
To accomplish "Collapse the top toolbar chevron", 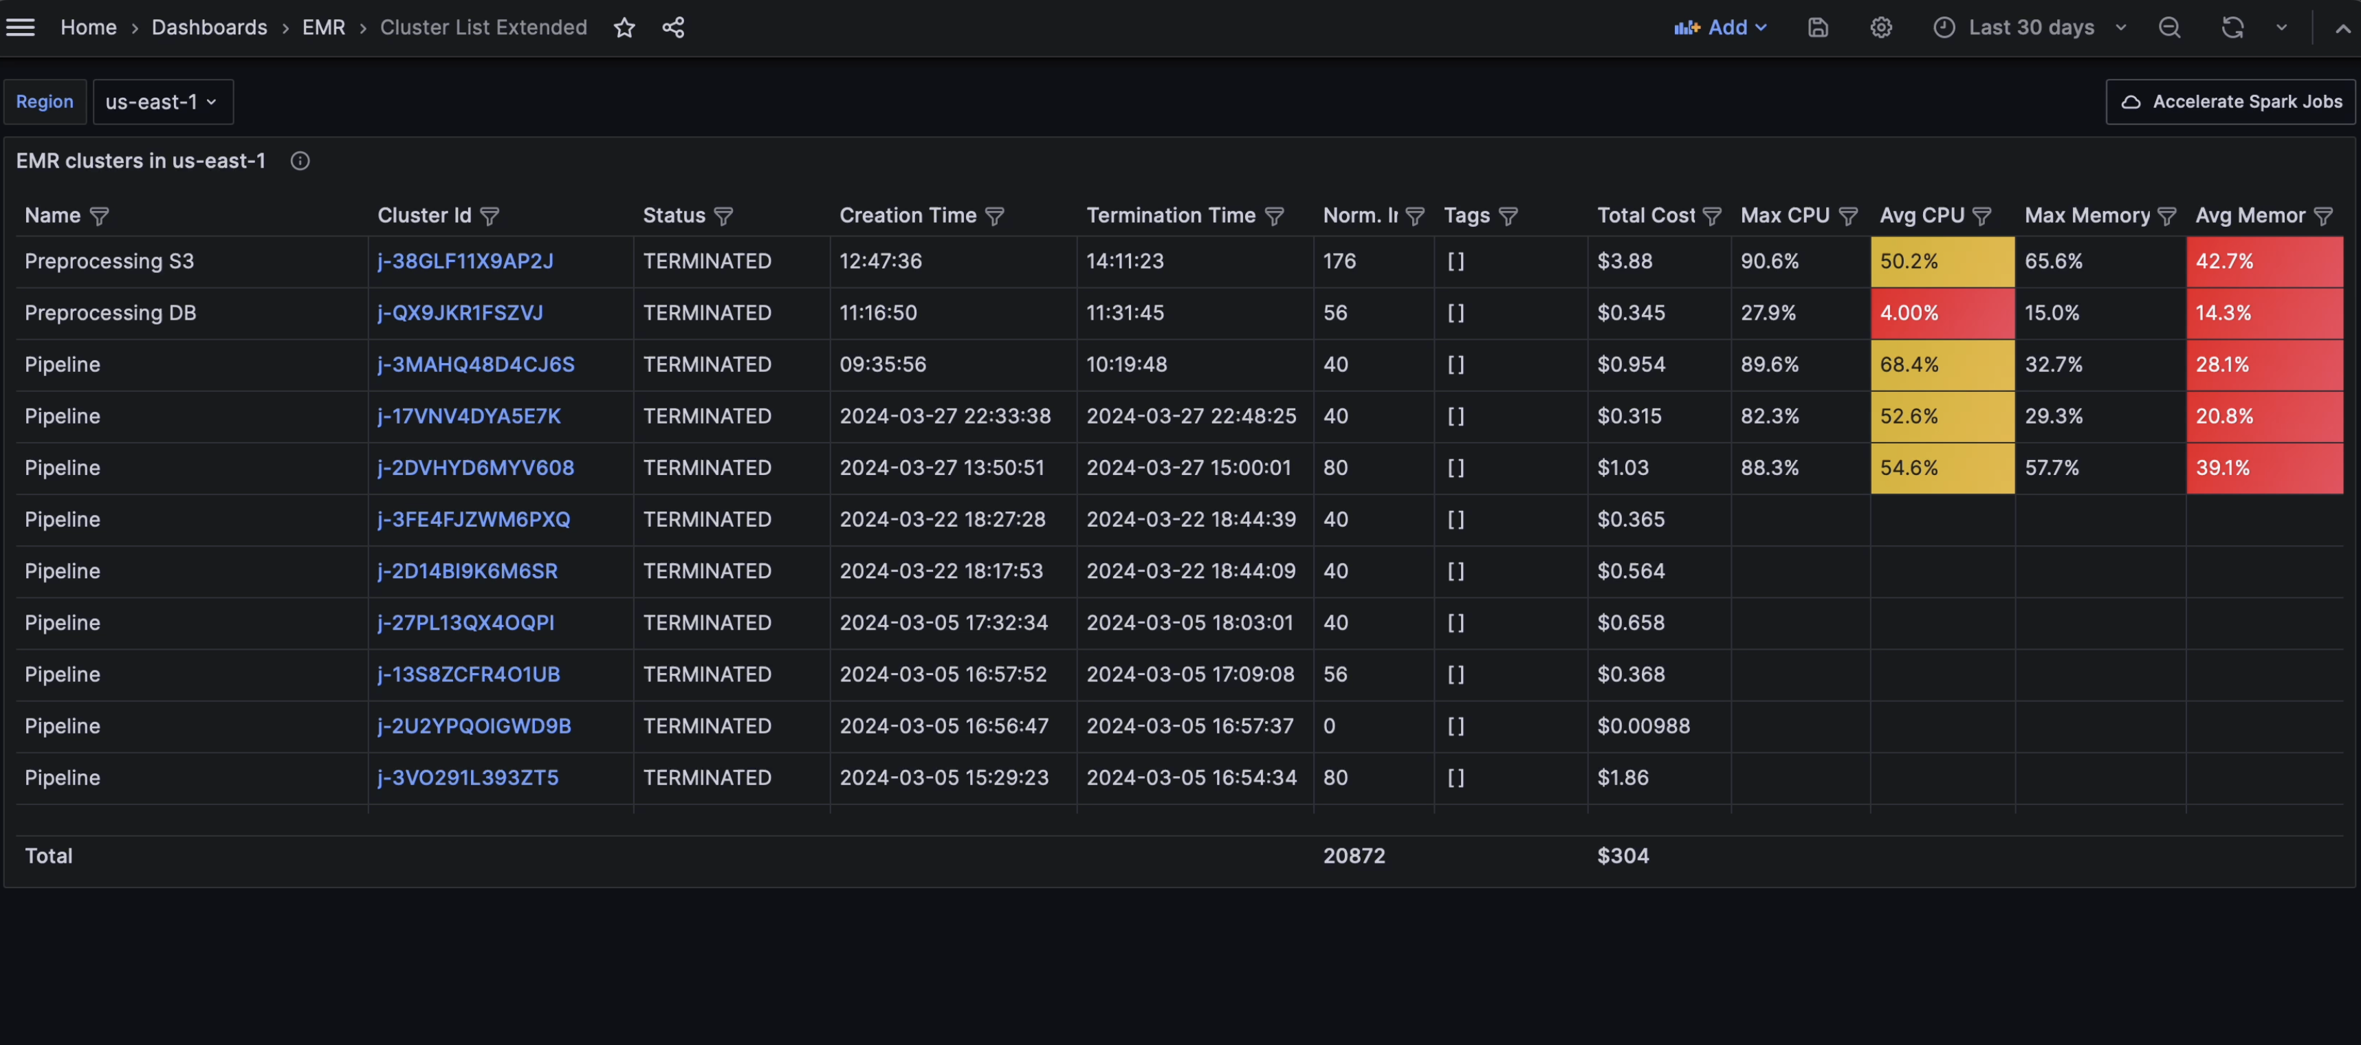I will point(2342,27).
